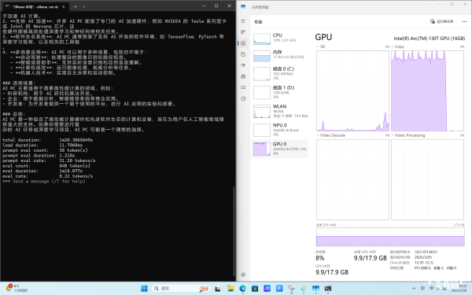Open the Task Manager hamburger navigation menu
472x295 pixels.
pyautogui.click(x=243, y=21)
